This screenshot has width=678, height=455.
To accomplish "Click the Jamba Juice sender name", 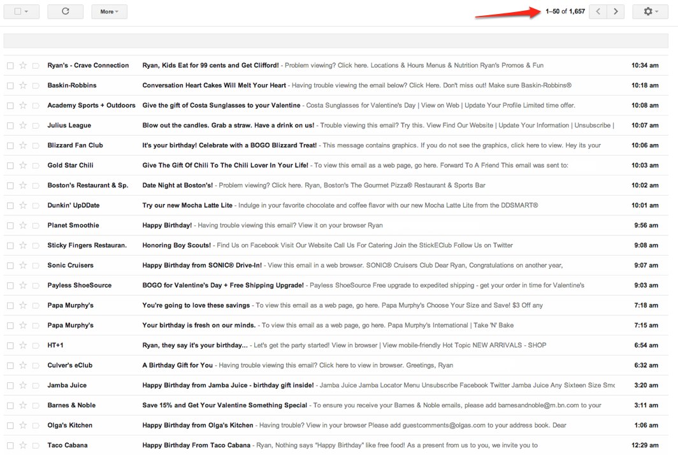I will coord(67,386).
